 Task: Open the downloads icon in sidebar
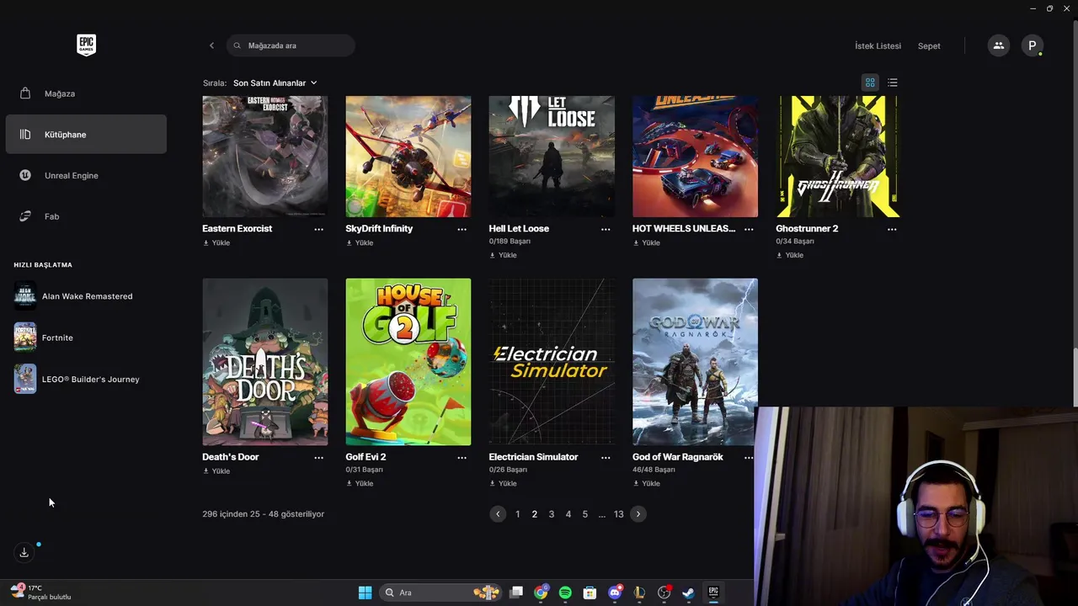tap(24, 552)
